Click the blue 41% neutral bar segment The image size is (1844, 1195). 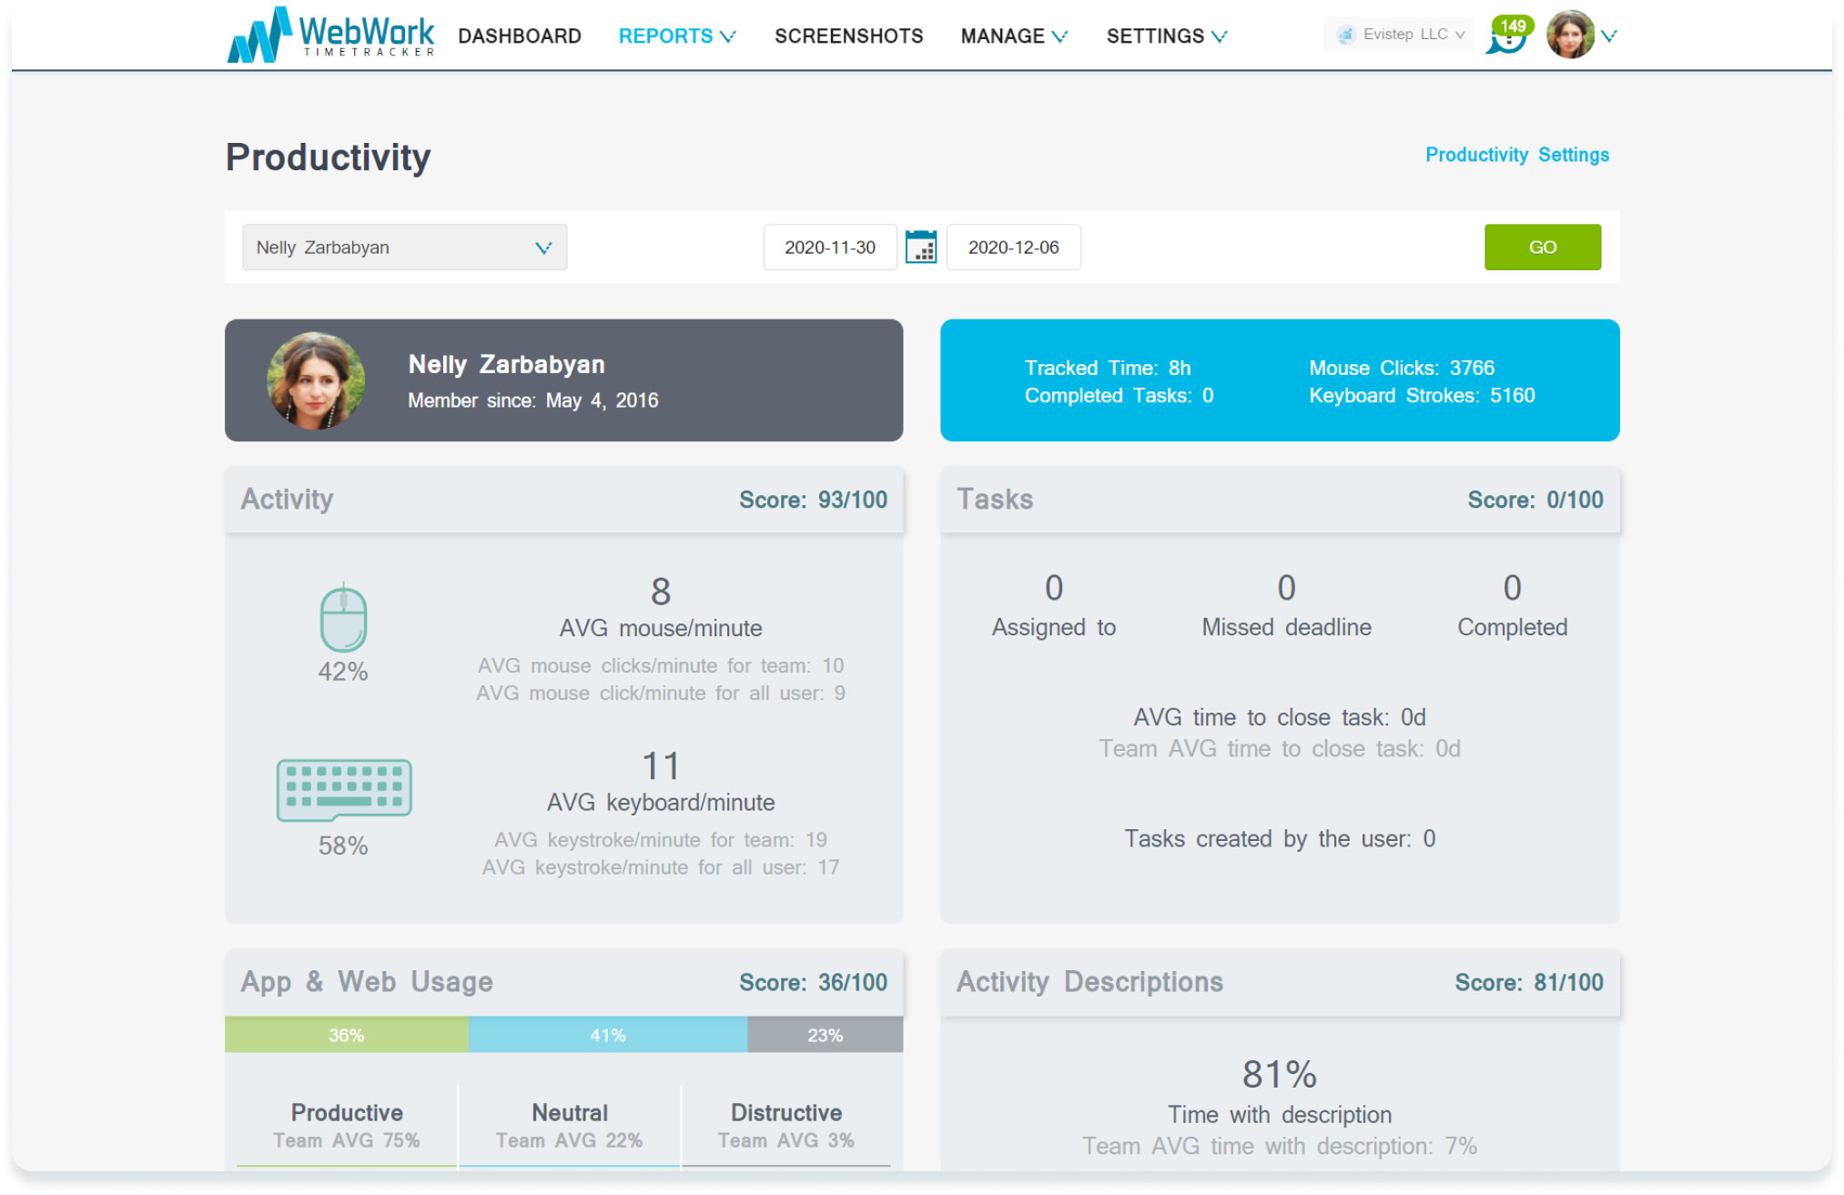click(608, 1035)
